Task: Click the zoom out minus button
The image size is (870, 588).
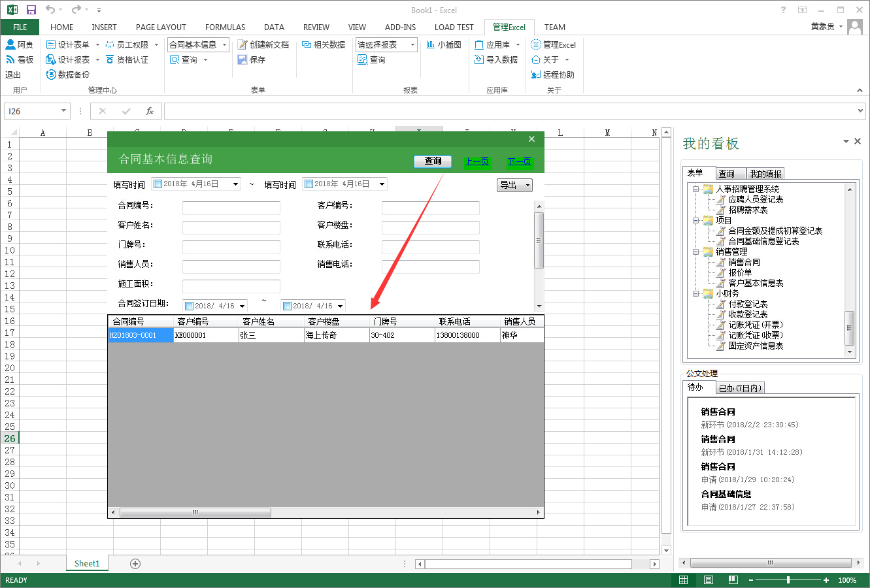Action: (x=751, y=580)
